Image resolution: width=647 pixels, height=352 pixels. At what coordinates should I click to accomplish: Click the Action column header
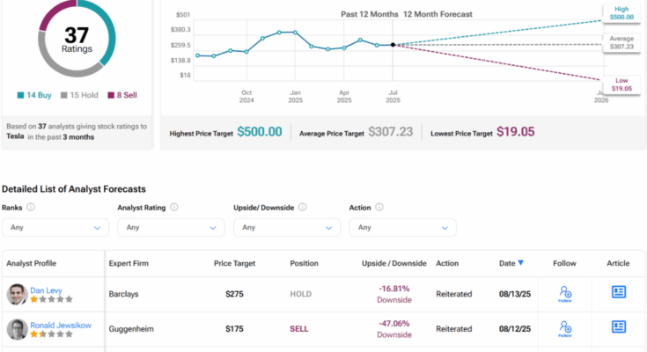(x=447, y=263)
